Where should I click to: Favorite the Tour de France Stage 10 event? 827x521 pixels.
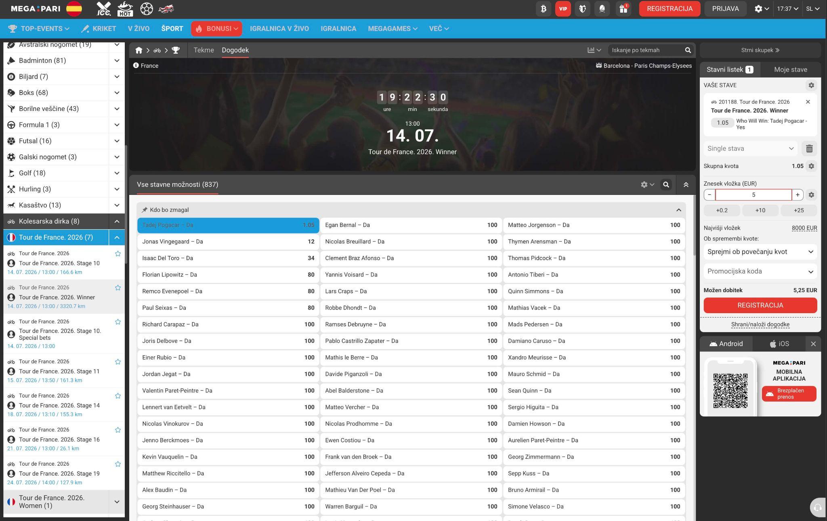(x=118, y=254)
